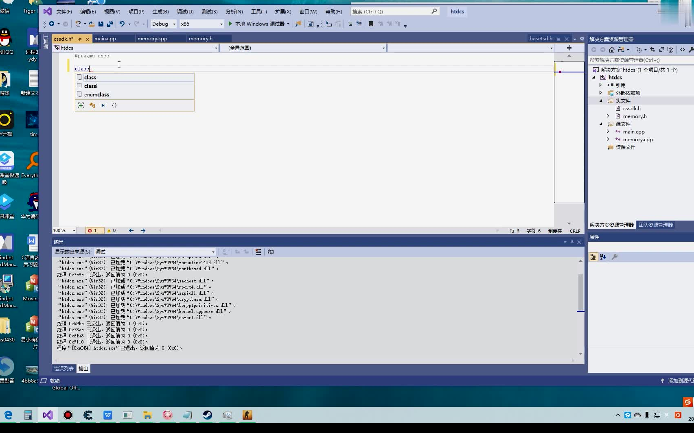Pin the Output window
Screen dimensions: 694x433
tap(572, 242)
